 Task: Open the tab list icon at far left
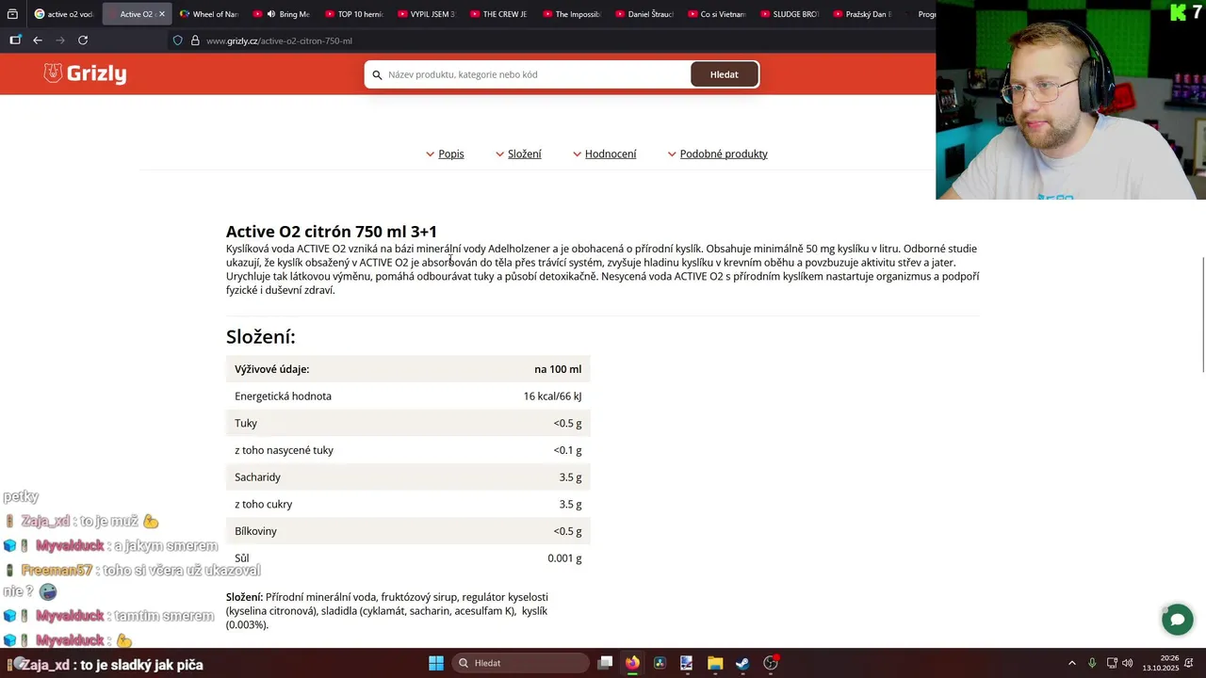[12, 14]
